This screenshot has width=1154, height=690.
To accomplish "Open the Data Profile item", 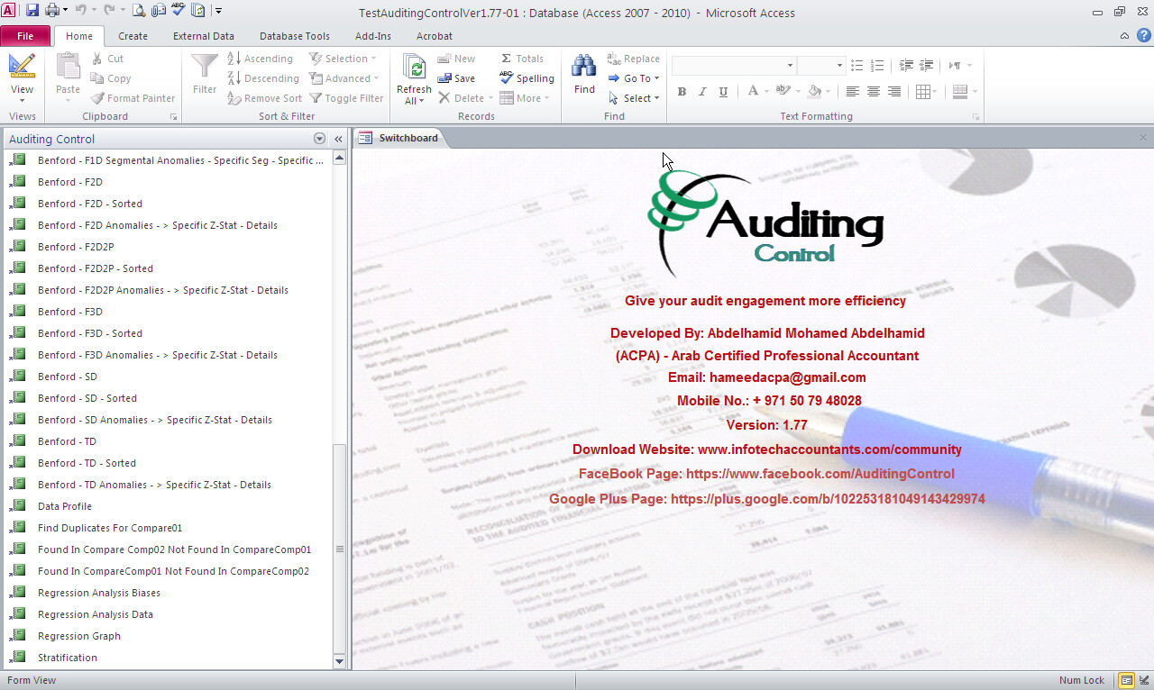I will point(65,506).
